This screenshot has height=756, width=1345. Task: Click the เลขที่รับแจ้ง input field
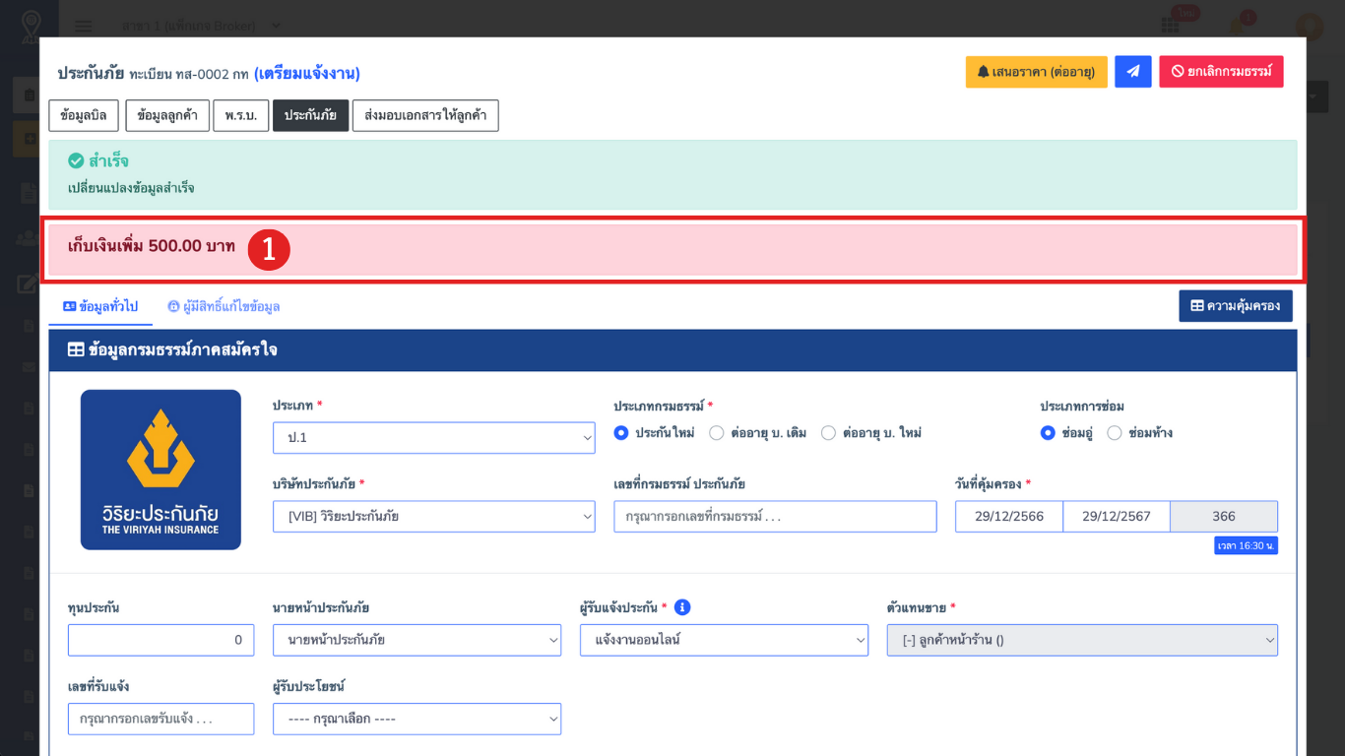click(x=160, y=719)
